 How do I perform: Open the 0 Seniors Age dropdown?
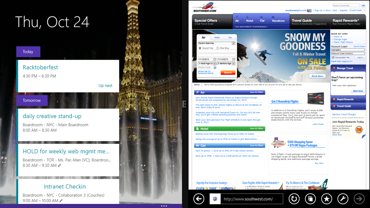pos(226,64)
